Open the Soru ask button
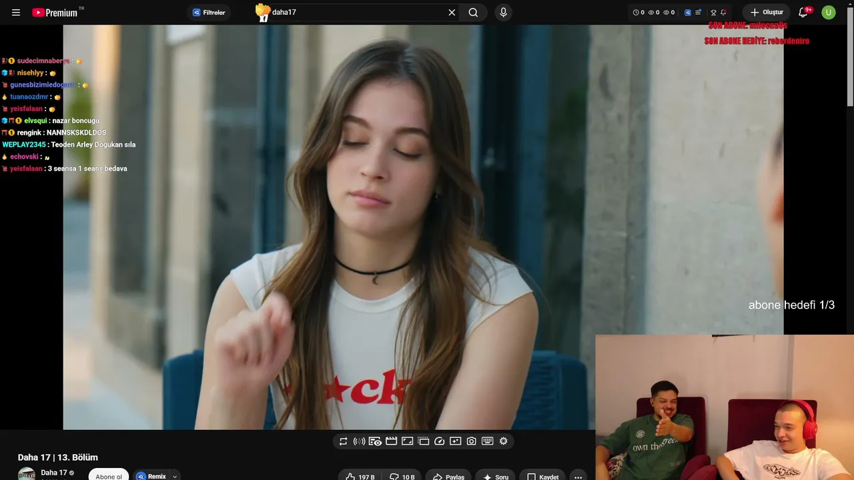 click(496, 476)
